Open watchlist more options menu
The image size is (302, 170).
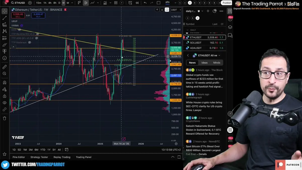click(x=221, y=11)
